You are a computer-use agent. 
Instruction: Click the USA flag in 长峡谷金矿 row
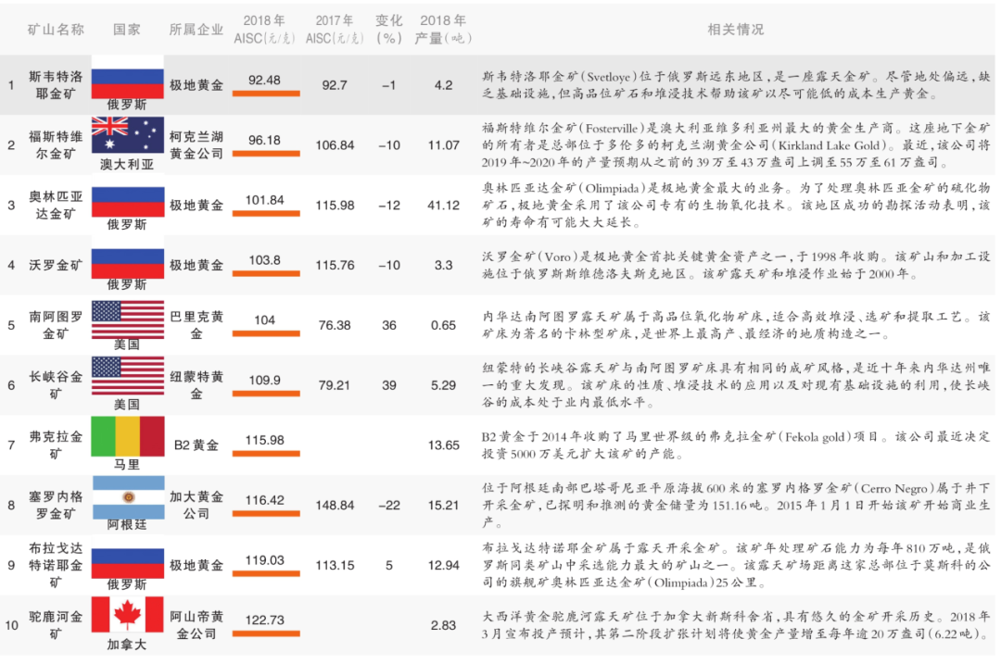tap(128, 376)
